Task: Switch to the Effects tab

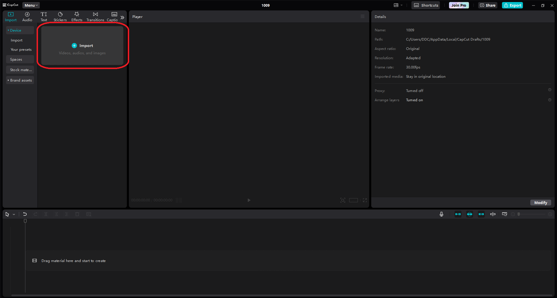Action: [77, 17]
